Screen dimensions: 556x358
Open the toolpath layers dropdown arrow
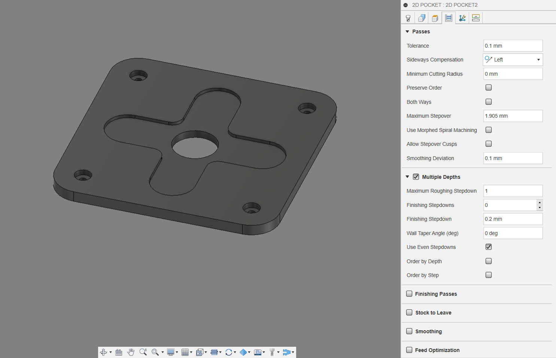(220, 352)
